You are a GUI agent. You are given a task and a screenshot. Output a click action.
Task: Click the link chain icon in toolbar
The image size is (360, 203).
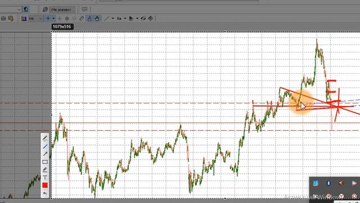143,19
